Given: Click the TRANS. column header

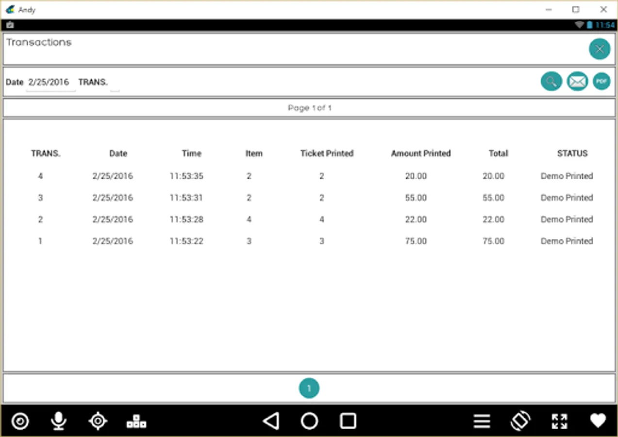Looking at the screenshot, I should point(46,153).
